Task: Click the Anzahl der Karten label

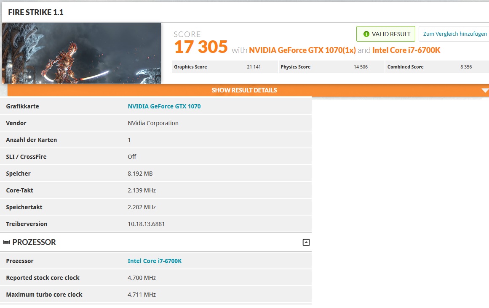Action: 32,140
